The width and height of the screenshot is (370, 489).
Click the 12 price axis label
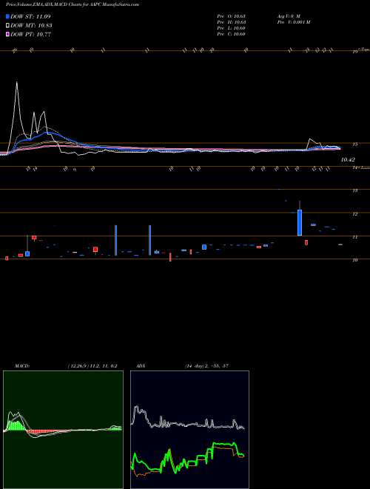(x=354, y=214)
